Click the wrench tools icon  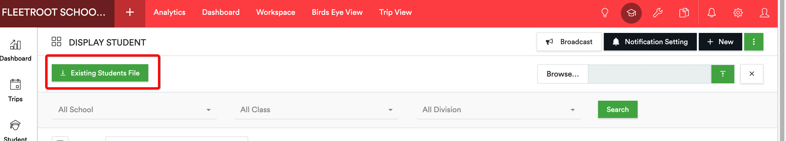(657, 13)
